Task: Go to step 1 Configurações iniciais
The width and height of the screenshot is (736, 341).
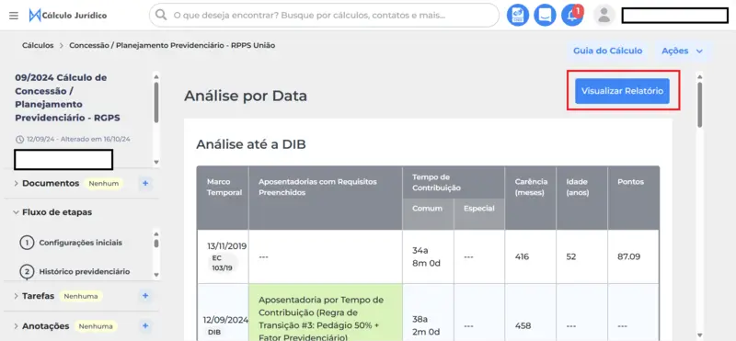Action: point(71,243)
